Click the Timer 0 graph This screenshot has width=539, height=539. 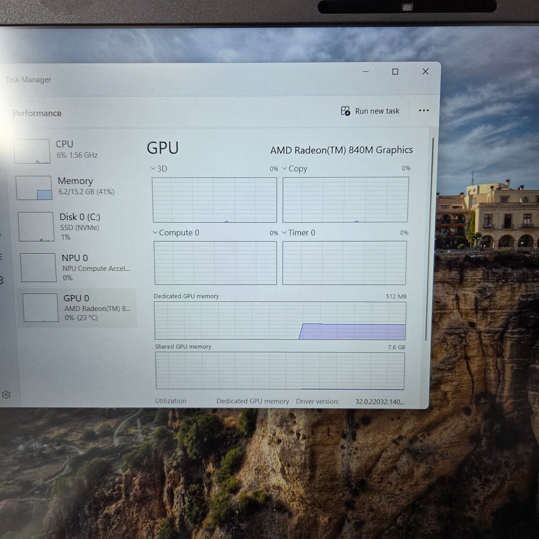pos(345,263)
